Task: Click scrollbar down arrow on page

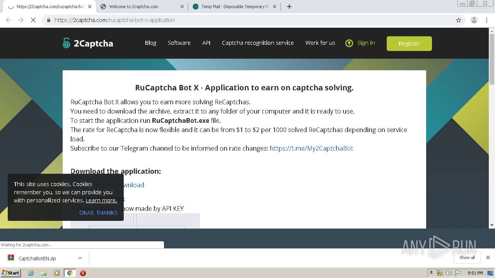Action: (x=492, y=225)
